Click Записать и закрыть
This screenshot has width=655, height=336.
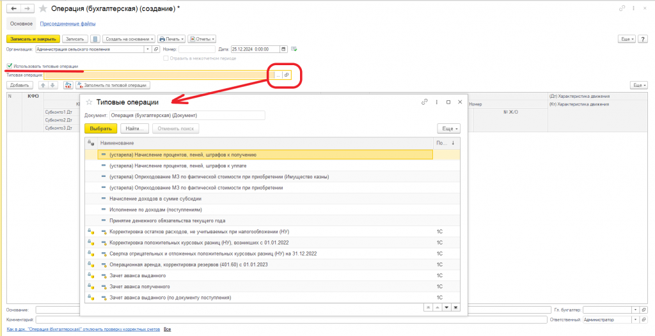pos(33,39)
